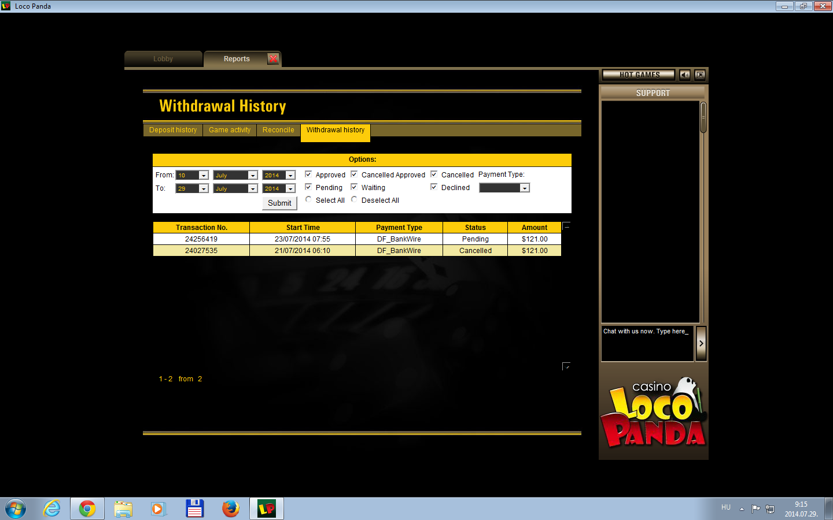Click Action Center flag tray icon
Screen dimensions: 833x520
click(755, 509)
